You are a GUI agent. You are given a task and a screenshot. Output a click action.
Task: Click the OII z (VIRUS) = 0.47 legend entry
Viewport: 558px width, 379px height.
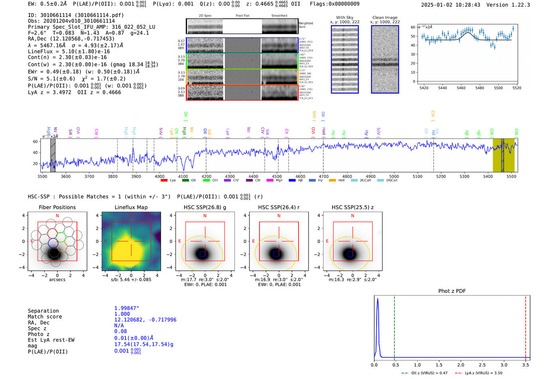click(424, 373)
